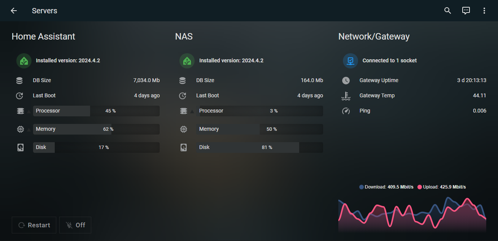Click the "0.006" ping value
Screen dimensions: 498x241
pyautogui.click(x=480, y=111)
